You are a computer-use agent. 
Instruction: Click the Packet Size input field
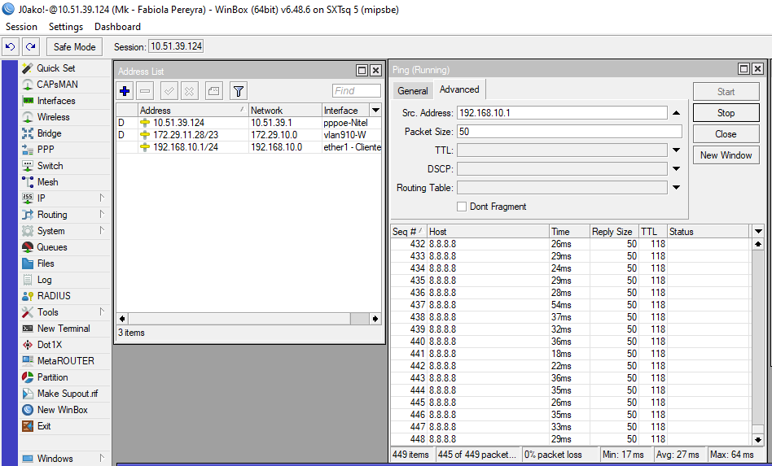pyautogui.click(x=568, y=132)
